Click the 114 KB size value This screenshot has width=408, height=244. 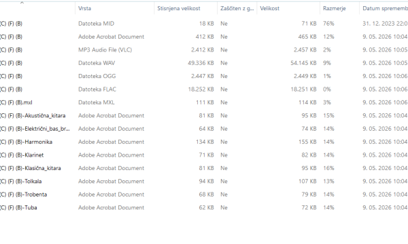click(x=307, y=102)
